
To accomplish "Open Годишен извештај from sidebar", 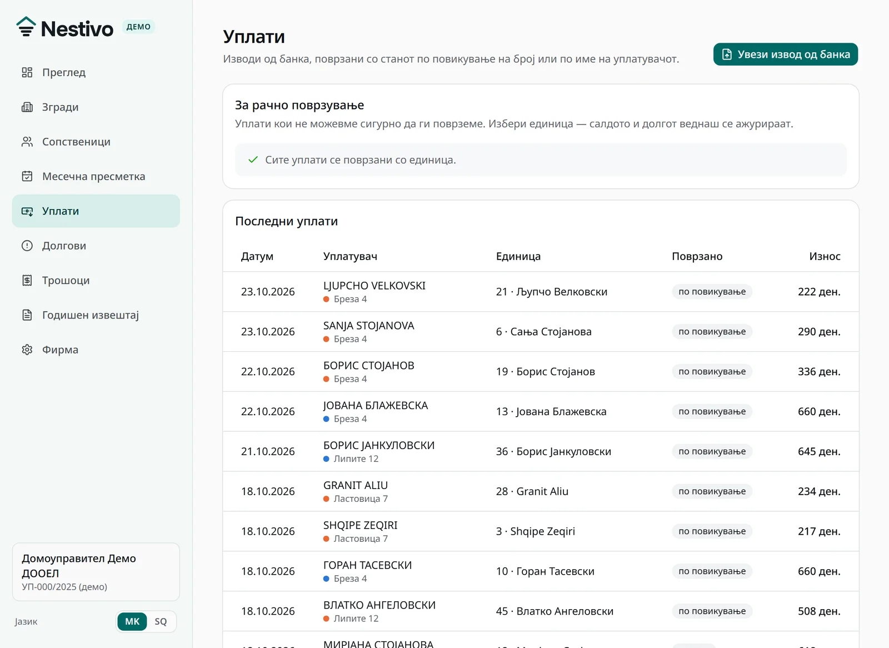I will [96, 315].
